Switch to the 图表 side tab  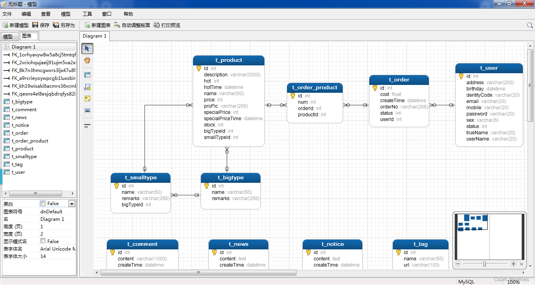(x=29, y=36)
